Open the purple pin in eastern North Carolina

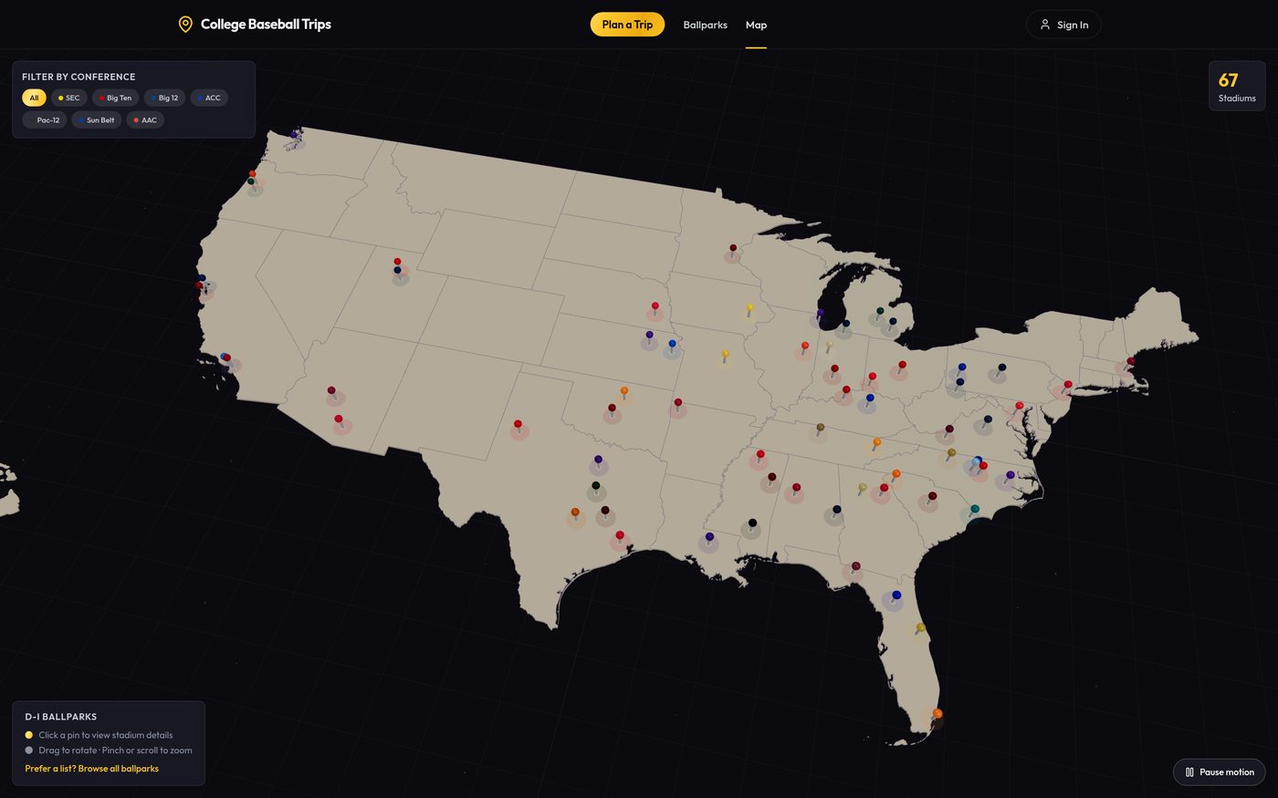point(1011,475)
